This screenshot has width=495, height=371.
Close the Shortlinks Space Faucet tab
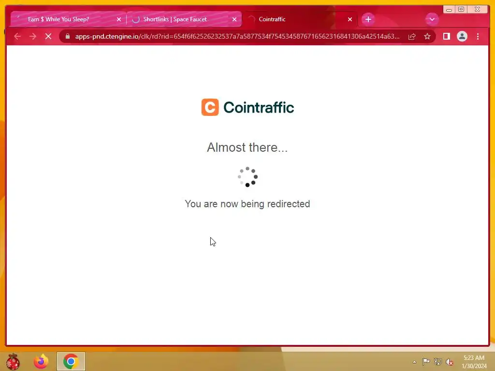[234, 19]
